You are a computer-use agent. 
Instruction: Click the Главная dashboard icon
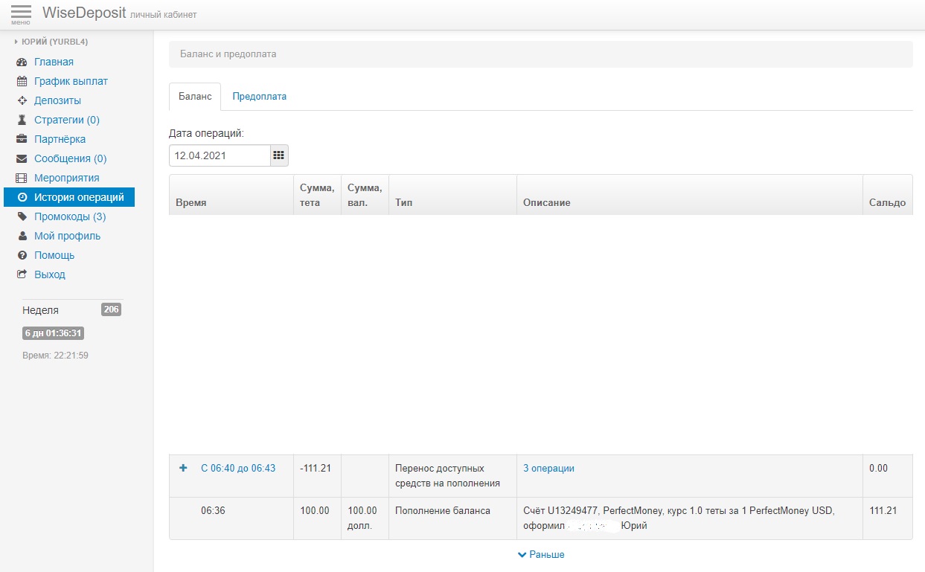pyautogui.click(x=22, y=62)
